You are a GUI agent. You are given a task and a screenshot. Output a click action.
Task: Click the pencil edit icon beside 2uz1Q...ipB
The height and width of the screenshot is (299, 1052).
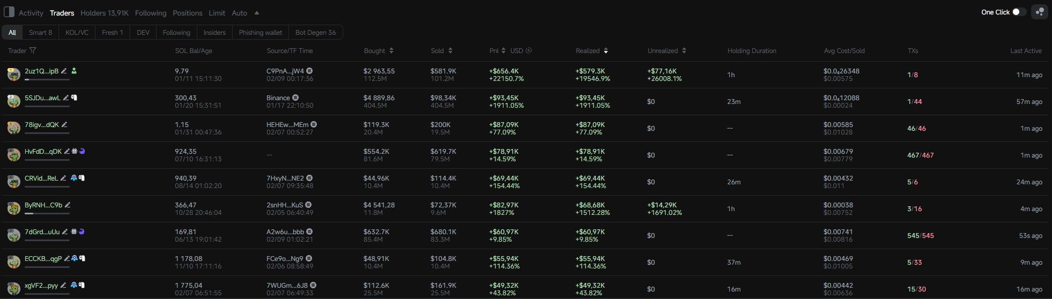pos(64,71)
